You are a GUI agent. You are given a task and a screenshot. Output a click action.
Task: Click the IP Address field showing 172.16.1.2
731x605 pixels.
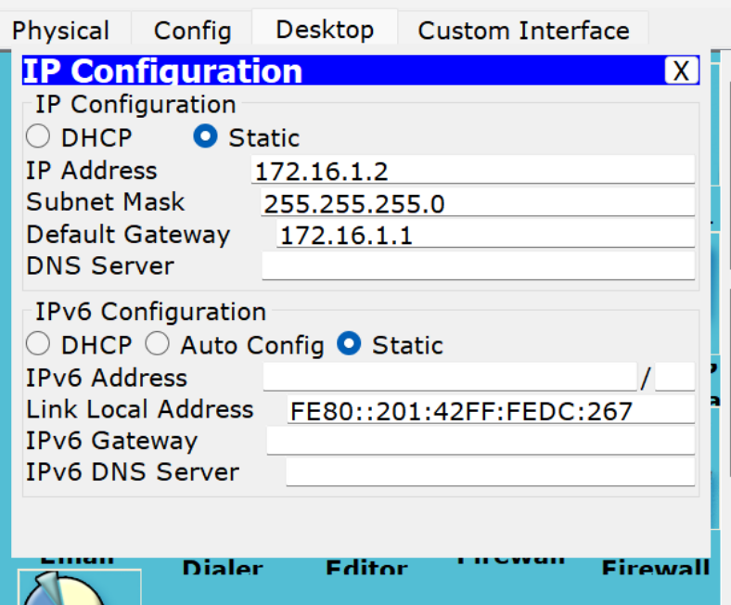pos(472,171)
